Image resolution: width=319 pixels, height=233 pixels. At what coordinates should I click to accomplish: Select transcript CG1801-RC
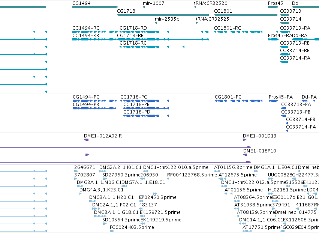pyautogui.click(x=246, y=32)
